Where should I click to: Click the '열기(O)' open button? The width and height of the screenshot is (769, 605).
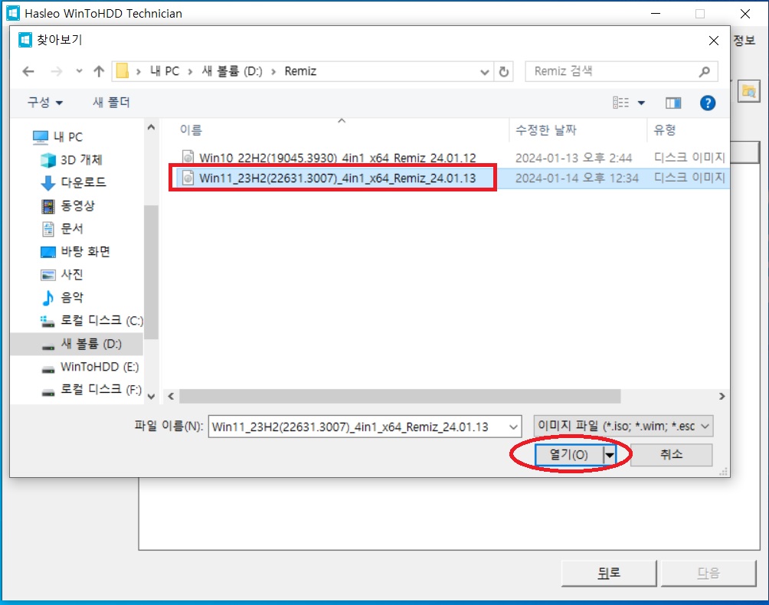pyautogui.click(x=569, y=454)
